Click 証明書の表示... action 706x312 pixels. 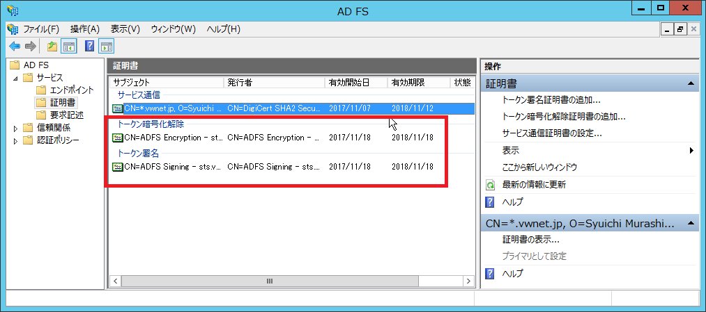[530, 239]
